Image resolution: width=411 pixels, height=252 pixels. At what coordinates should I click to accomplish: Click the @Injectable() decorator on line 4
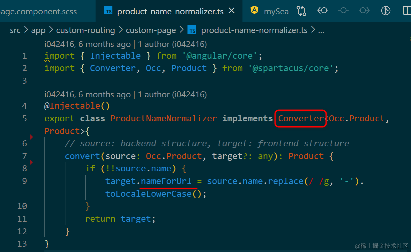point(77,106)
